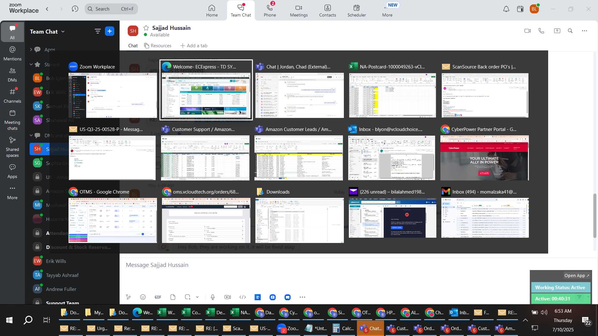Insert a code snippet
This screenshot has height=336, width=598.
243,297
